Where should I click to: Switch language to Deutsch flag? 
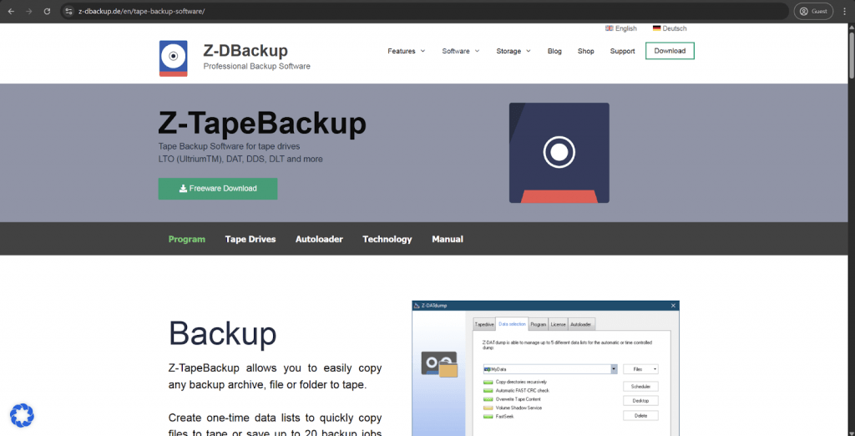click(670, 28)
